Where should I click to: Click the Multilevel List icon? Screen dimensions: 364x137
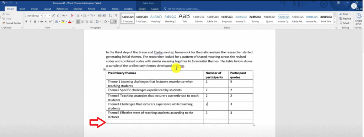coord(92,16)
